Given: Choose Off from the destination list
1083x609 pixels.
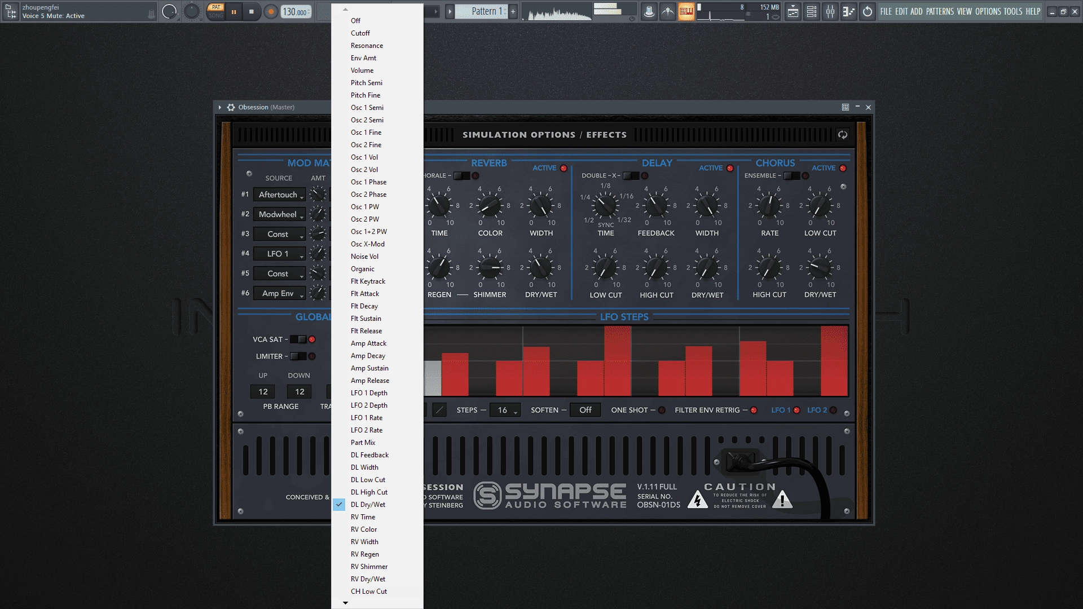Looking at the screenshot, I should click(377, 21).
